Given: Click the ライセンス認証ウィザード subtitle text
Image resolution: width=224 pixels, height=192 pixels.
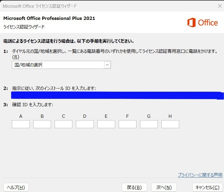Looking at the screenshot, I should coord(24,27).
